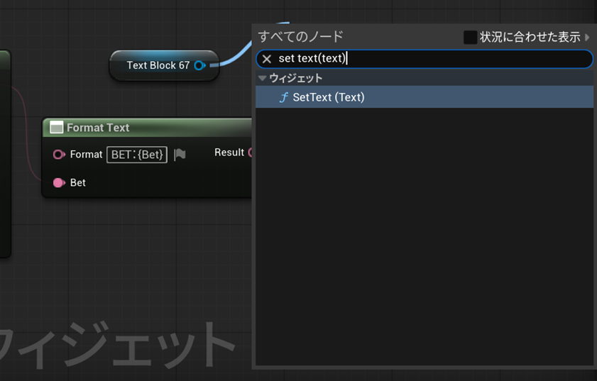Viewport: 597px width, 381px height.
Task: Click the pink Bet input pin
Action: point(59,182)
